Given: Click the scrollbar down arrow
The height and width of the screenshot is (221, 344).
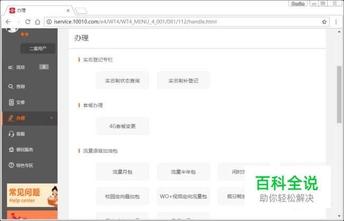Looking at the screenshot, I should coord(339,216).
